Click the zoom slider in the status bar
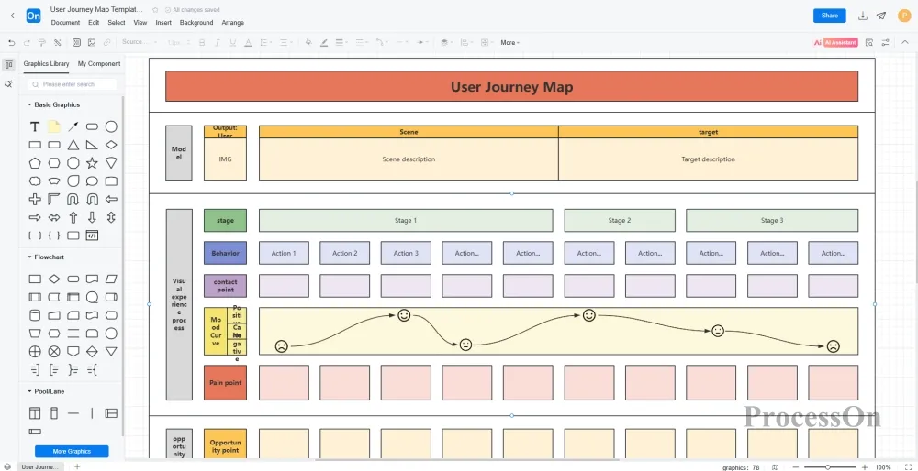The image size is (918, 471). coord(828,466)
